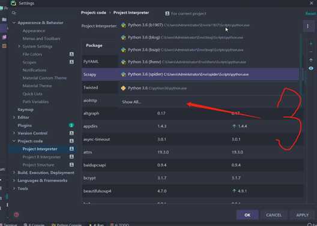Click the project-level icon beside Project R Interpreter
Image resolution: width=317 pixels, height=226 pixels.
pos(71,156)
